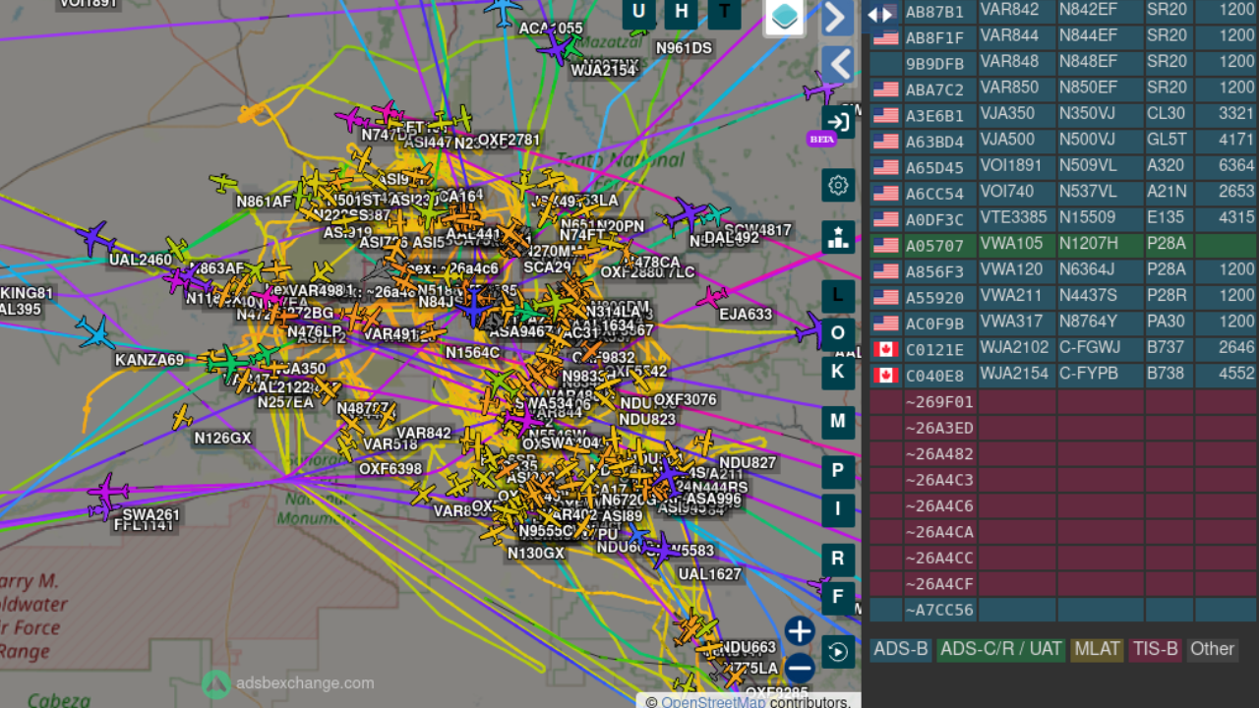Click registration C-FGWJ in table
1259x708 pixels.
[x=1090, y=349]
